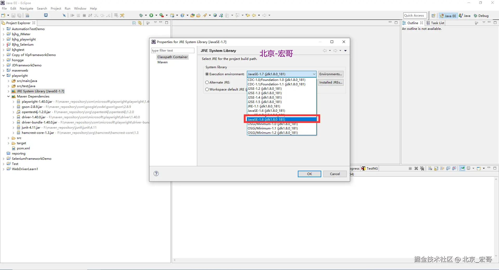Click the green Run button icon
This screenshot has width=499, height=270.
click(151, 15)
